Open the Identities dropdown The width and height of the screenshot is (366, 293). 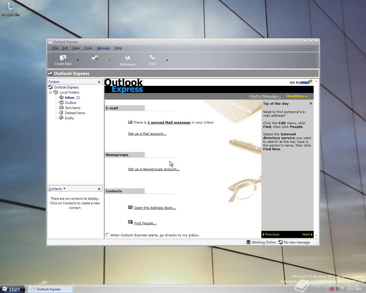pos(297,96)
